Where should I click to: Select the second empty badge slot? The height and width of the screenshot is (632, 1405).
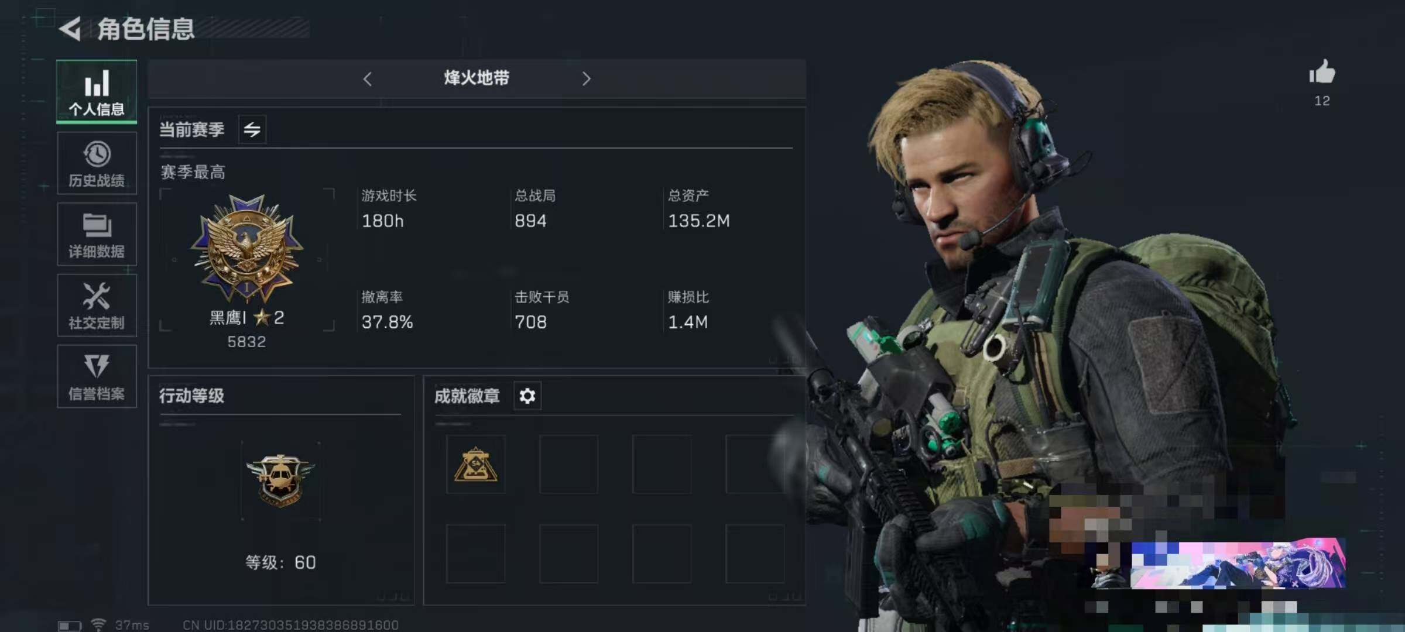click(x=568, y=464)
